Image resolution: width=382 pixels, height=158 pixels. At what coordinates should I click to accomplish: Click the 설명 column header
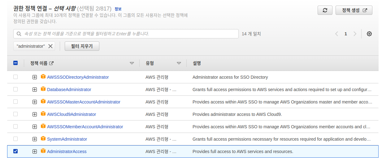point(197,63)
